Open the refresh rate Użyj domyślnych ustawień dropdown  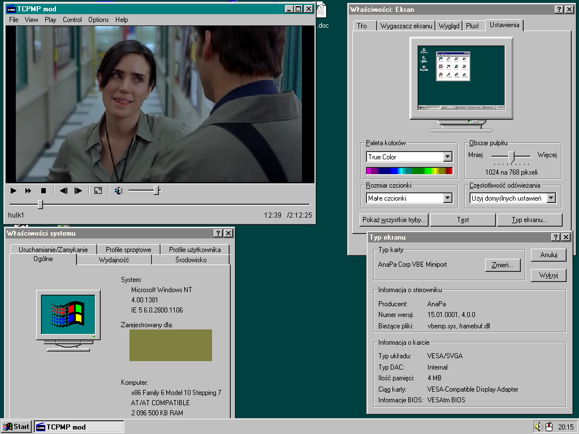551,198
